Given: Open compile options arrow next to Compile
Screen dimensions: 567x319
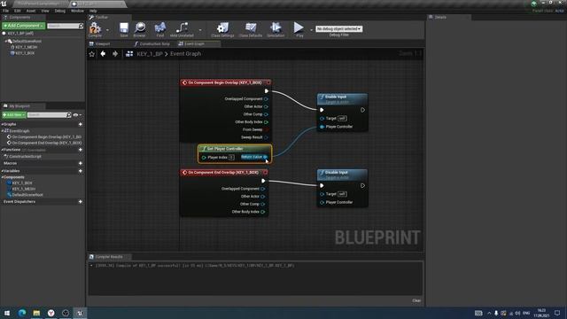Looking at the screenshot, I should 107,29.
